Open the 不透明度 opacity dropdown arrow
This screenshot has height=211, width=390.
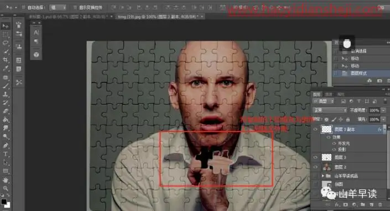point(383,110)
